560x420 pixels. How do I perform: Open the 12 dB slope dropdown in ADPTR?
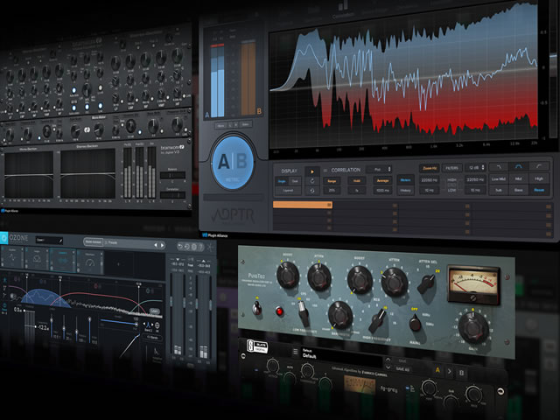coord(476,167)
